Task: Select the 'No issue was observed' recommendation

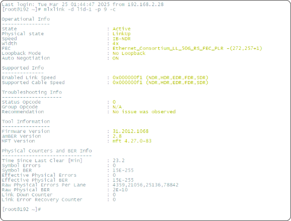Action: tap(144, 112)
